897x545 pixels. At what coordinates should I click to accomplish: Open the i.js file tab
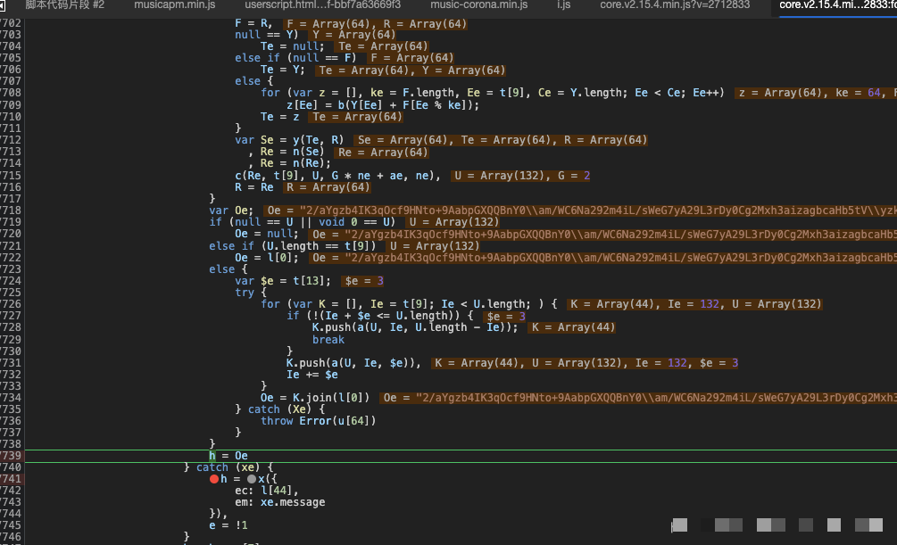pyautogui.click(x=563, y=5)
